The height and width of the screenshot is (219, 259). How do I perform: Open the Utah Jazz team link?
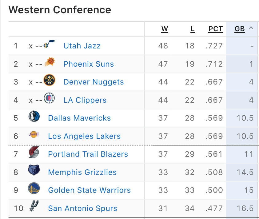(82, 46)
